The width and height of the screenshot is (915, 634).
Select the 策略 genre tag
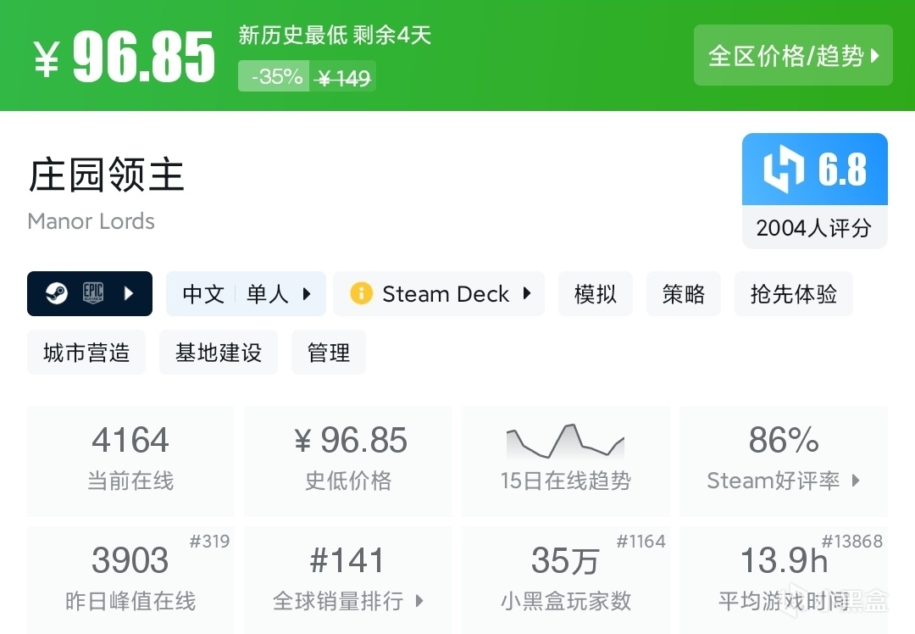684,294
